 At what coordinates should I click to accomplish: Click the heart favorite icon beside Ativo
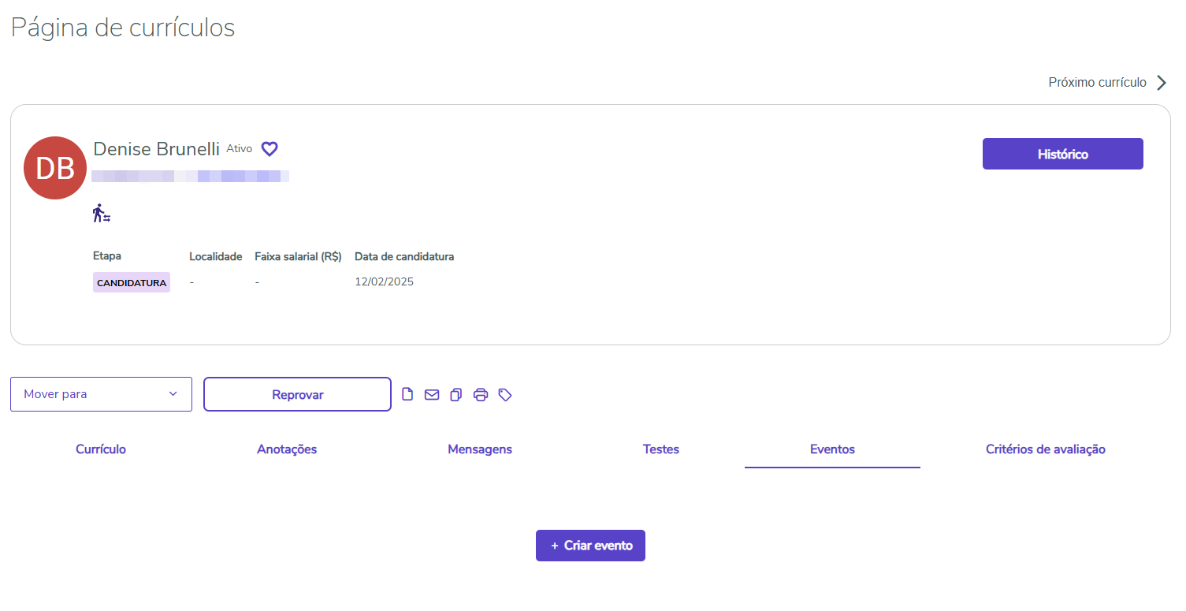point(270,148)
